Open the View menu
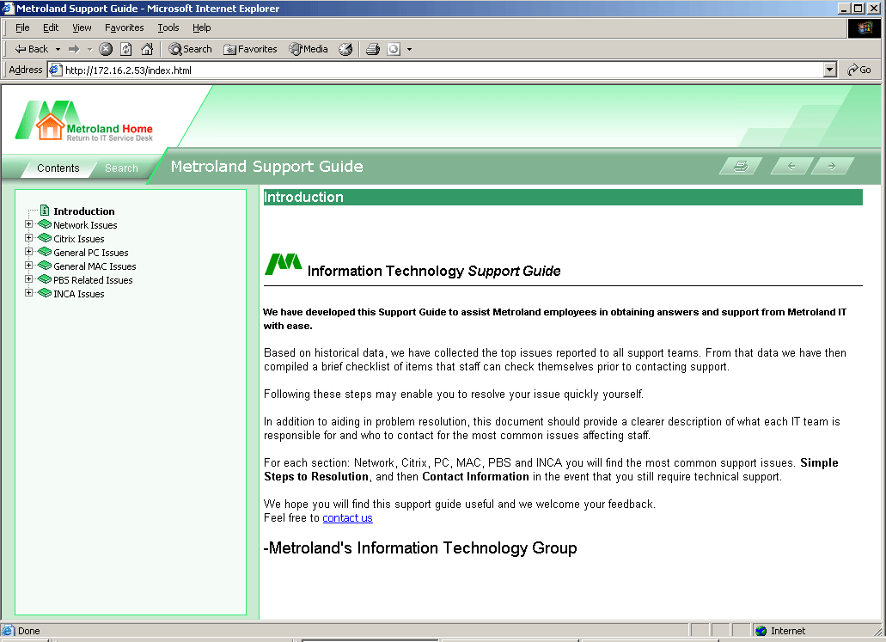This screenshot has height=642, width=886. click(x=82, y=28)
